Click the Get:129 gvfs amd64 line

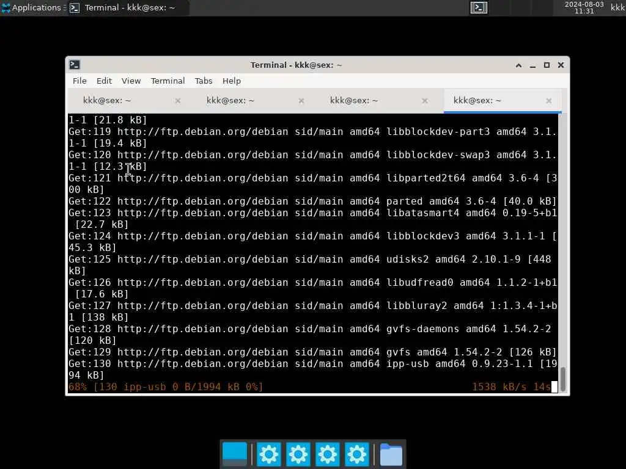tap(312, 352)
